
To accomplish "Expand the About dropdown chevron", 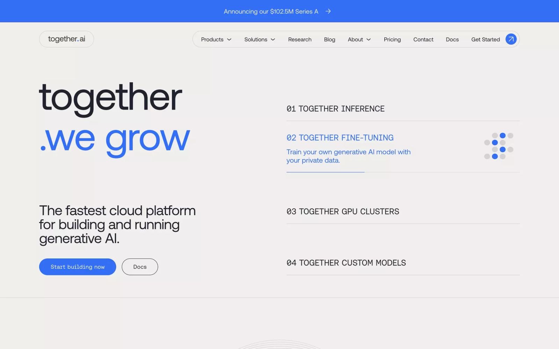I will click(369, 39).
